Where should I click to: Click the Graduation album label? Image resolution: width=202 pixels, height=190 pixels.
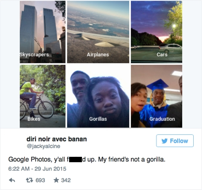tap(162, 119)
